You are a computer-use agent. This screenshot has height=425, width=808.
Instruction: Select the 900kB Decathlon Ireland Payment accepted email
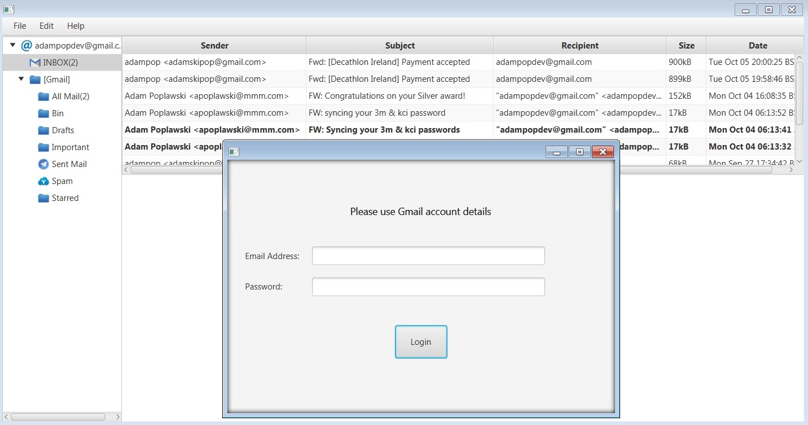pos(458,62)
